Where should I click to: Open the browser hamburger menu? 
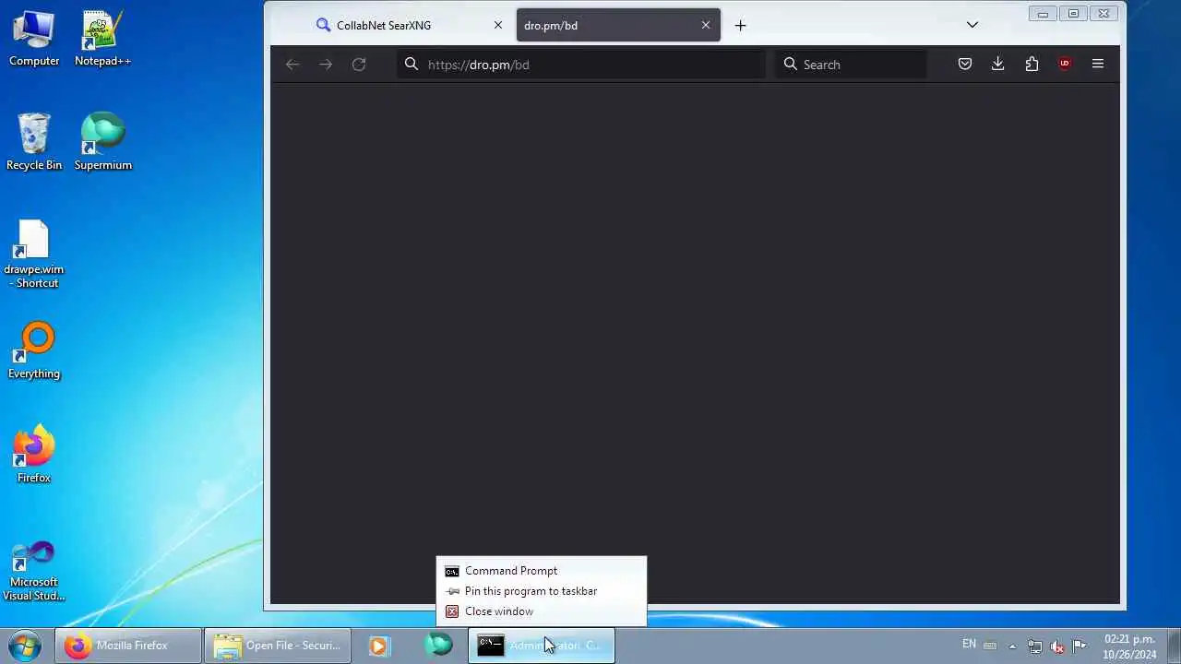(1098, 64)
